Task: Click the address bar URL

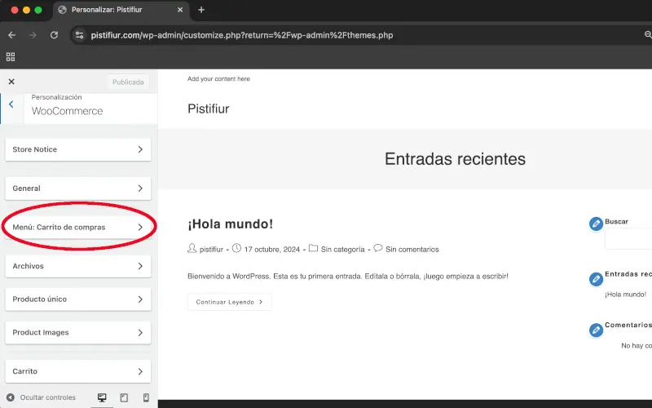Action: pyautogui.click(x=242, y=35)
